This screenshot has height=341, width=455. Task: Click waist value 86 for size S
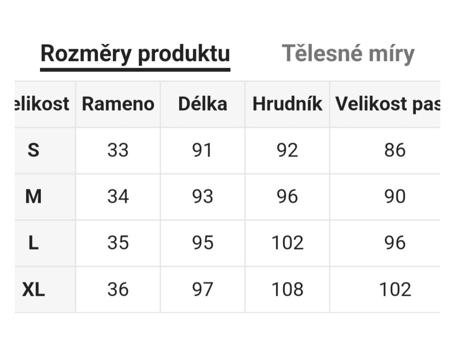[395, 151]
